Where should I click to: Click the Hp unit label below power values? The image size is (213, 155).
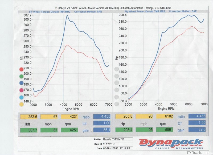click(123, 124)
